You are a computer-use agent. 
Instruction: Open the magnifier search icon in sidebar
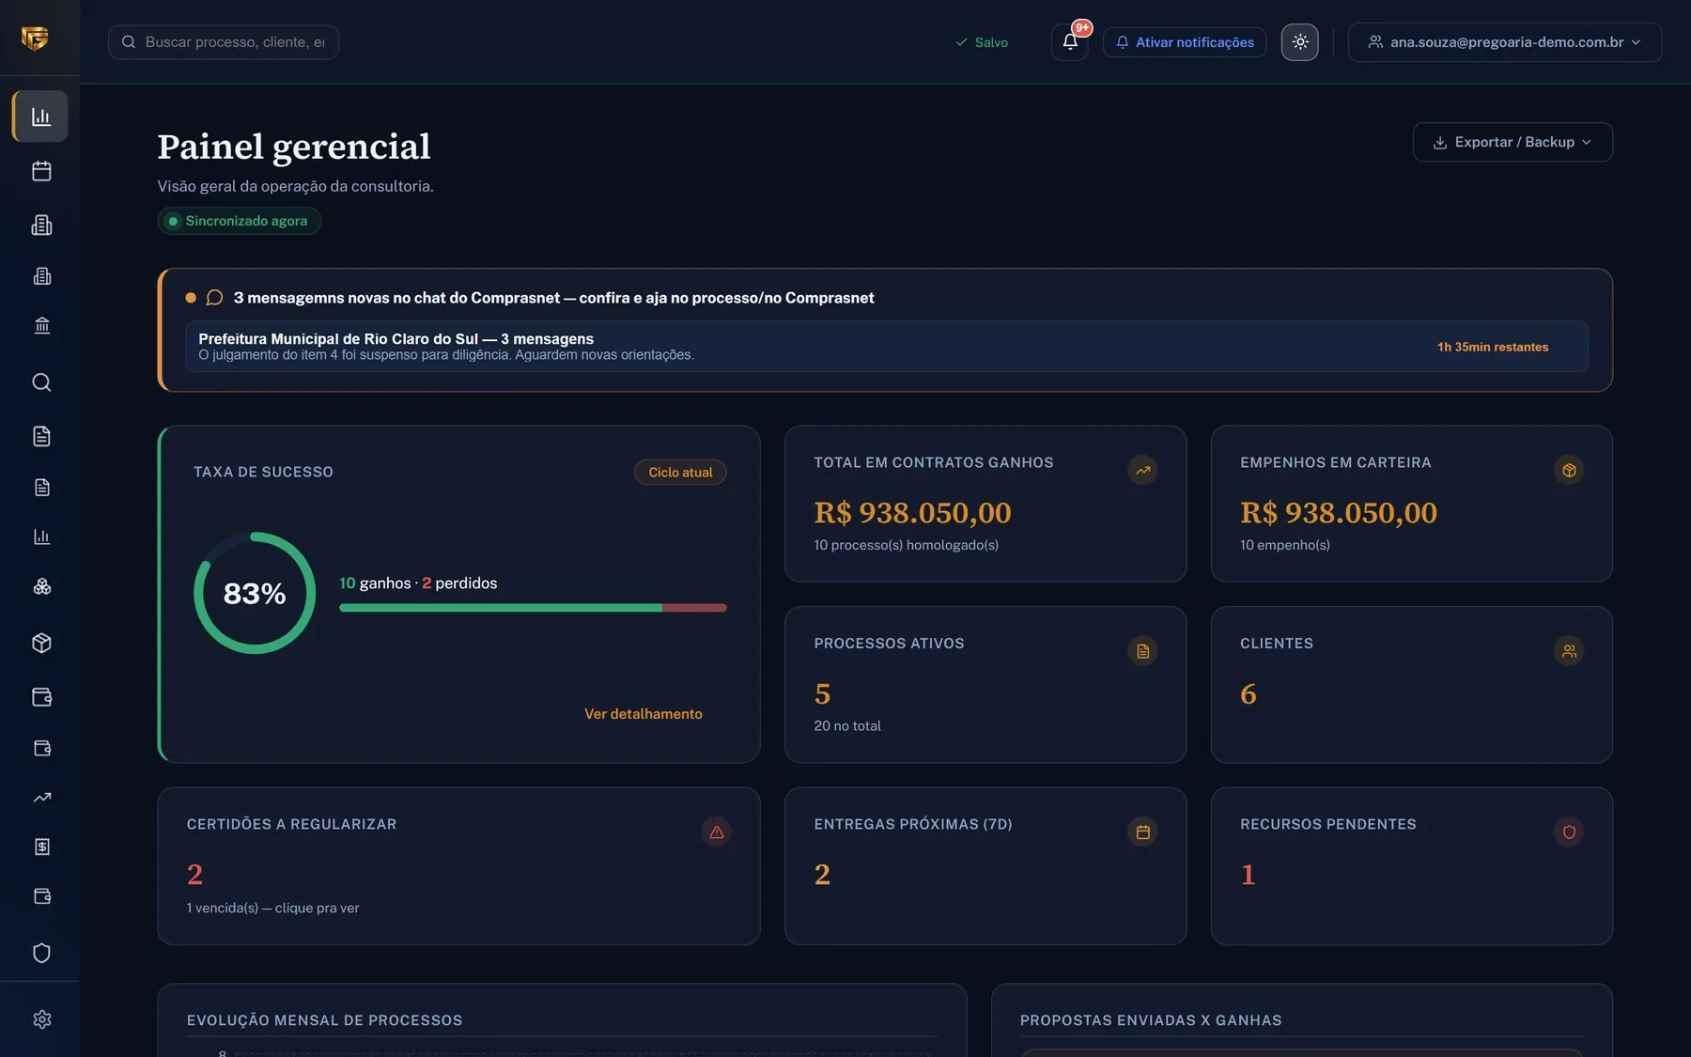point(41,382)
